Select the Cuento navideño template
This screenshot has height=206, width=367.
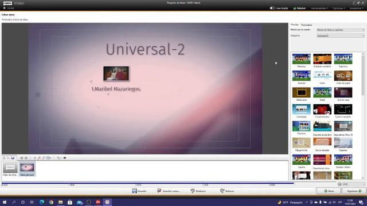tap(343, 111)
